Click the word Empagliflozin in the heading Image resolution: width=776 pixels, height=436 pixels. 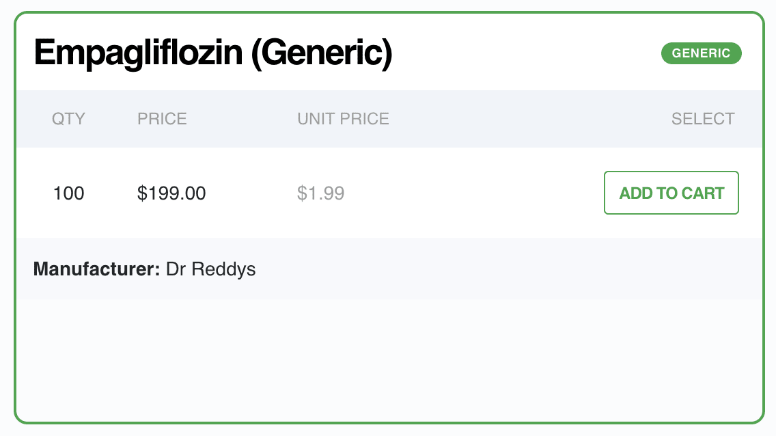(x=138, y=53)
